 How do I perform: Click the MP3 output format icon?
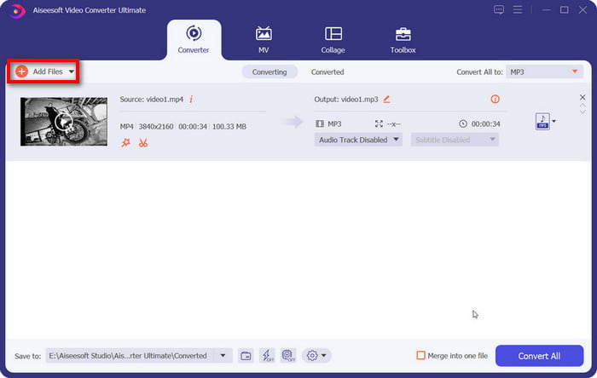[542, 122]
